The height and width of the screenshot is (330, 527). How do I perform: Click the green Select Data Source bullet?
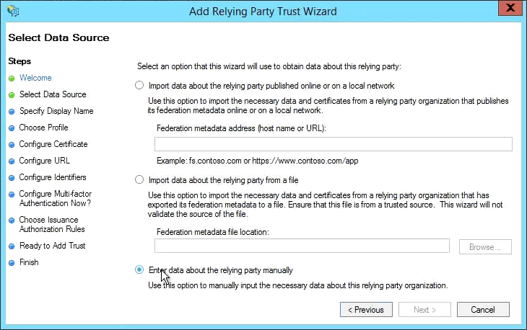[12, 94]
